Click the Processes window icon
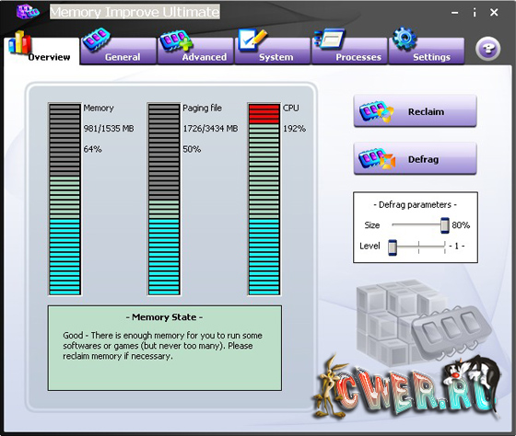516x436 pixels. (329, 39)
